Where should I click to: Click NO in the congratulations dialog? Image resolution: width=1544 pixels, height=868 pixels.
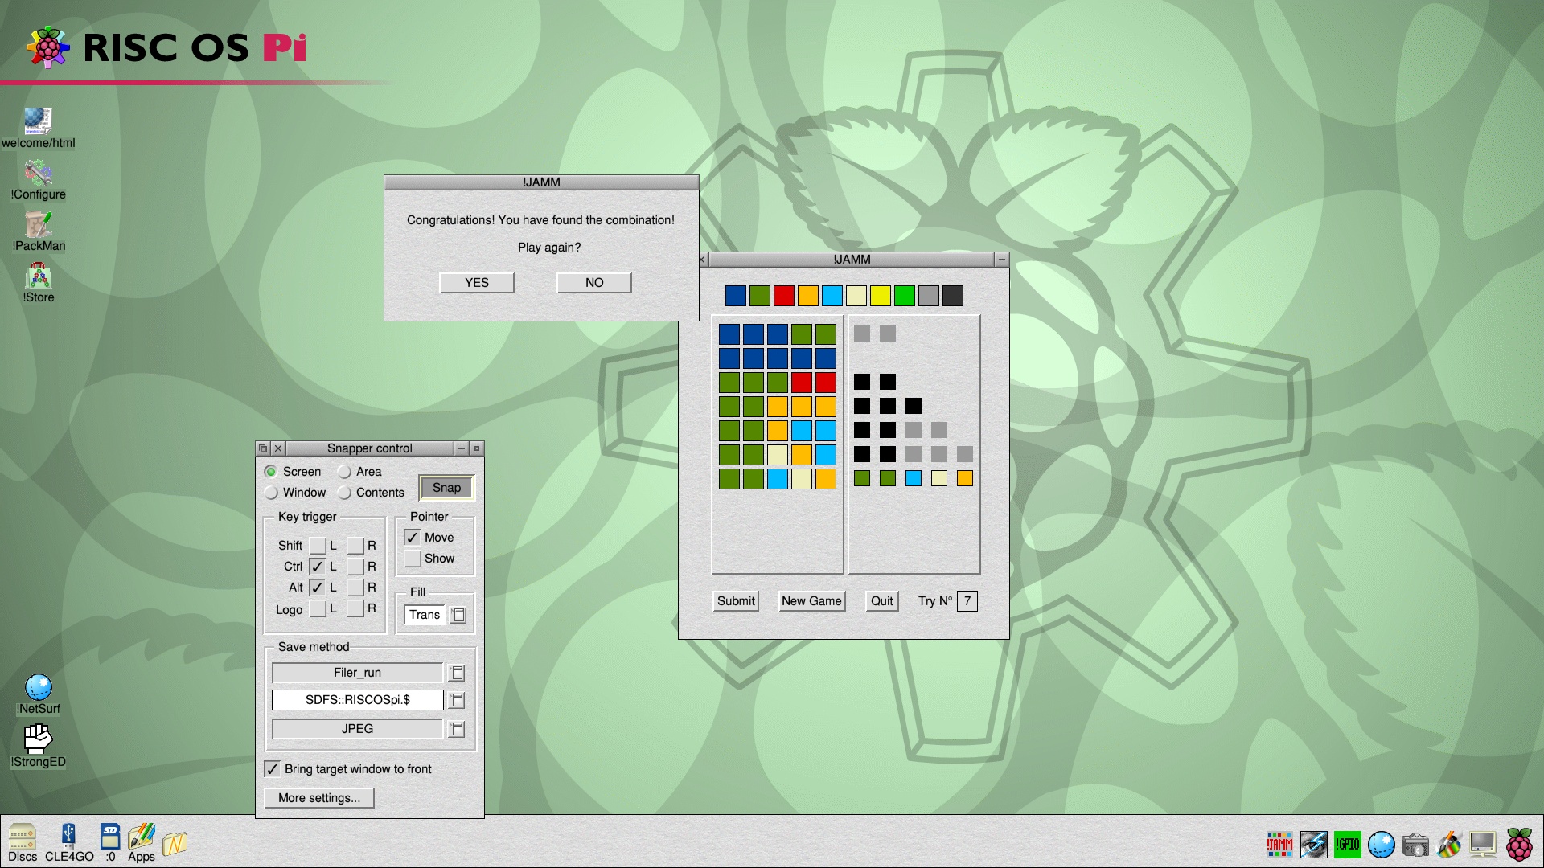tap(594, 283)
